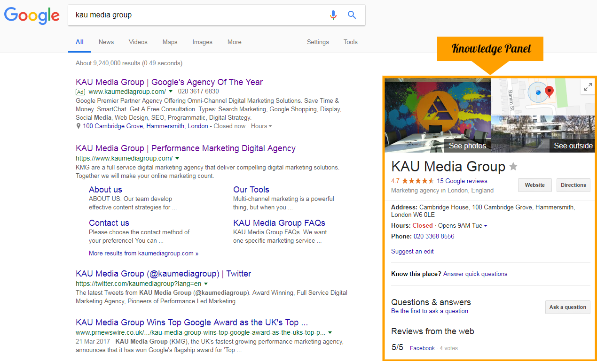Image resolution: width=597 pixels, height=361 pixels.
Task: Open the See outside street view thumbnail
Action: coord(543,134)
